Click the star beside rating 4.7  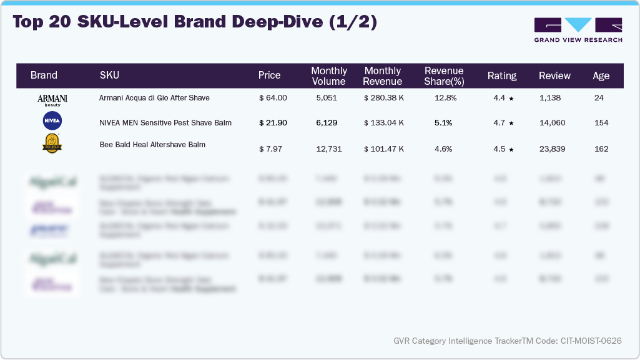pyautogui.click(x=511, y=123)
